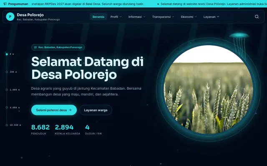The width and height of the screenshot is (267, 166).
Task: Click the Kec. Babadan subtitle under site title
Action: click(38, 20)
